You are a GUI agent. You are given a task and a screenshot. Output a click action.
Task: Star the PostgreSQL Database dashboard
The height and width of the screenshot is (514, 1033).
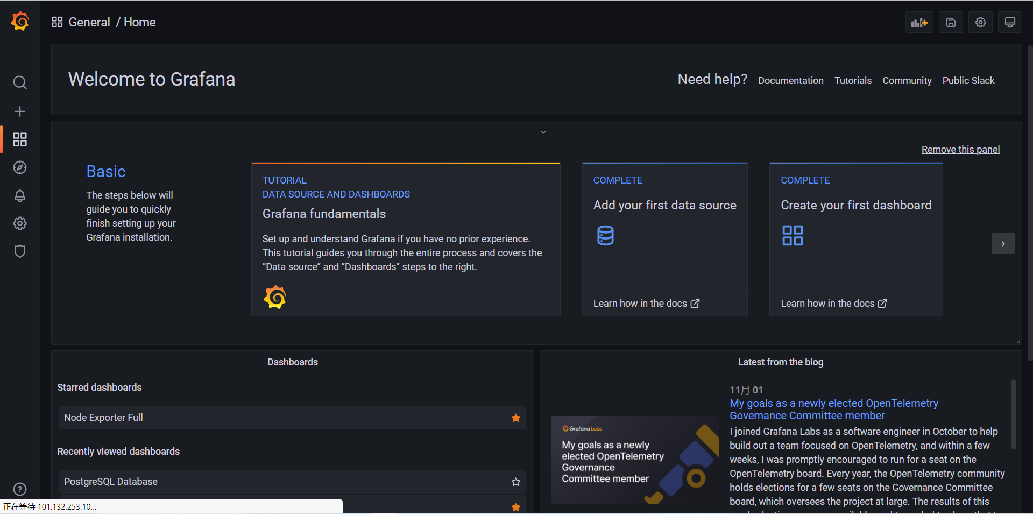point(516,482)
